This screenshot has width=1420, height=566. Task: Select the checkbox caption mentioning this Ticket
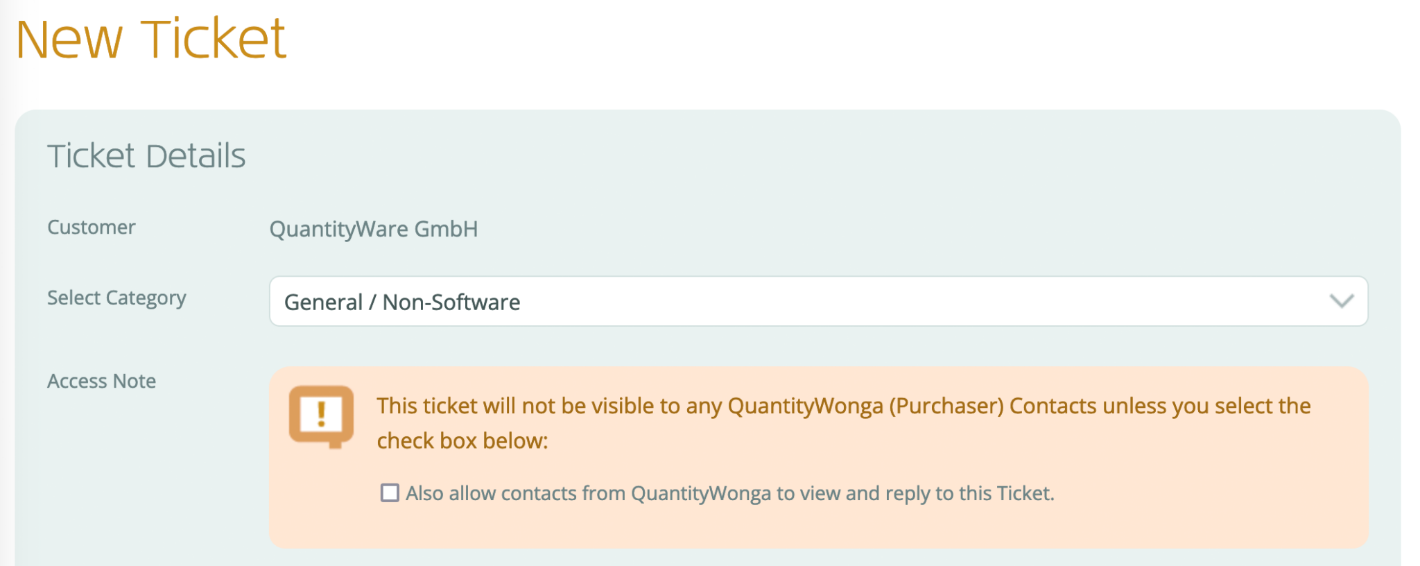pyautogui.click(x=728, y=492)
